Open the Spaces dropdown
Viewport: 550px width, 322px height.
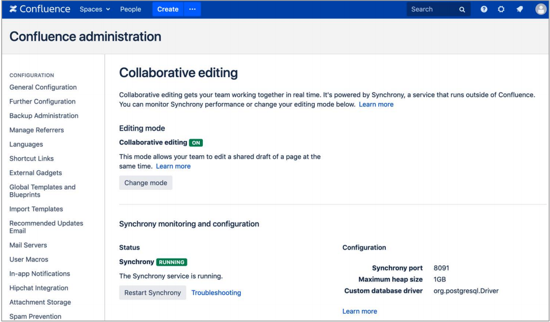pyautogui.click(x=94, y=9)
